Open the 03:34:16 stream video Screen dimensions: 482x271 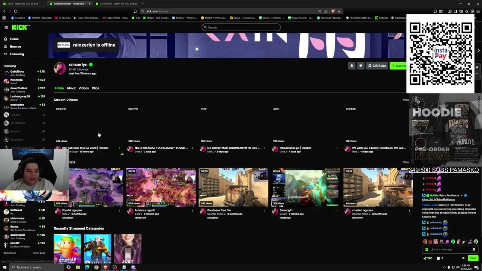[88, 125]
